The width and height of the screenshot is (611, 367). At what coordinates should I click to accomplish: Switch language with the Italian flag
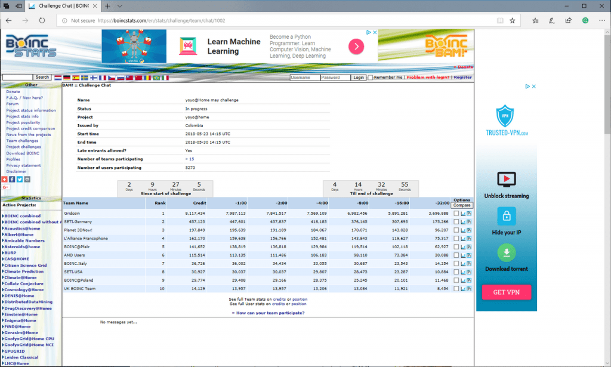click(165, 78)
